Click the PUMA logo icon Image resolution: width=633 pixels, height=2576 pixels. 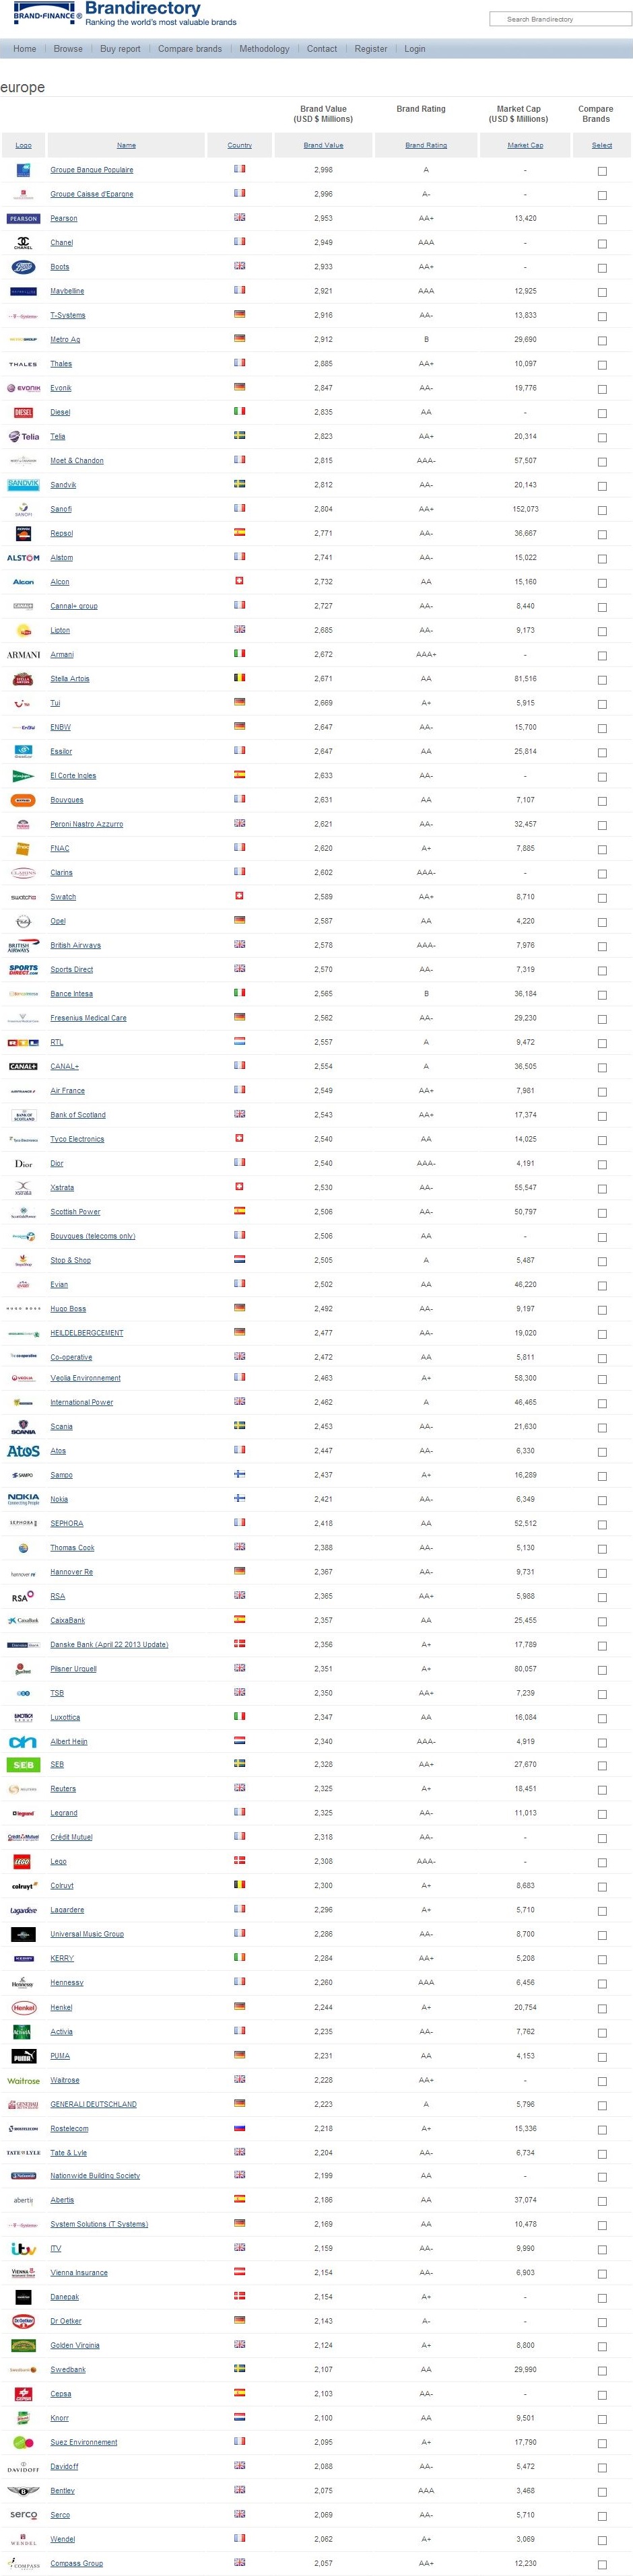click(23, 2056)
